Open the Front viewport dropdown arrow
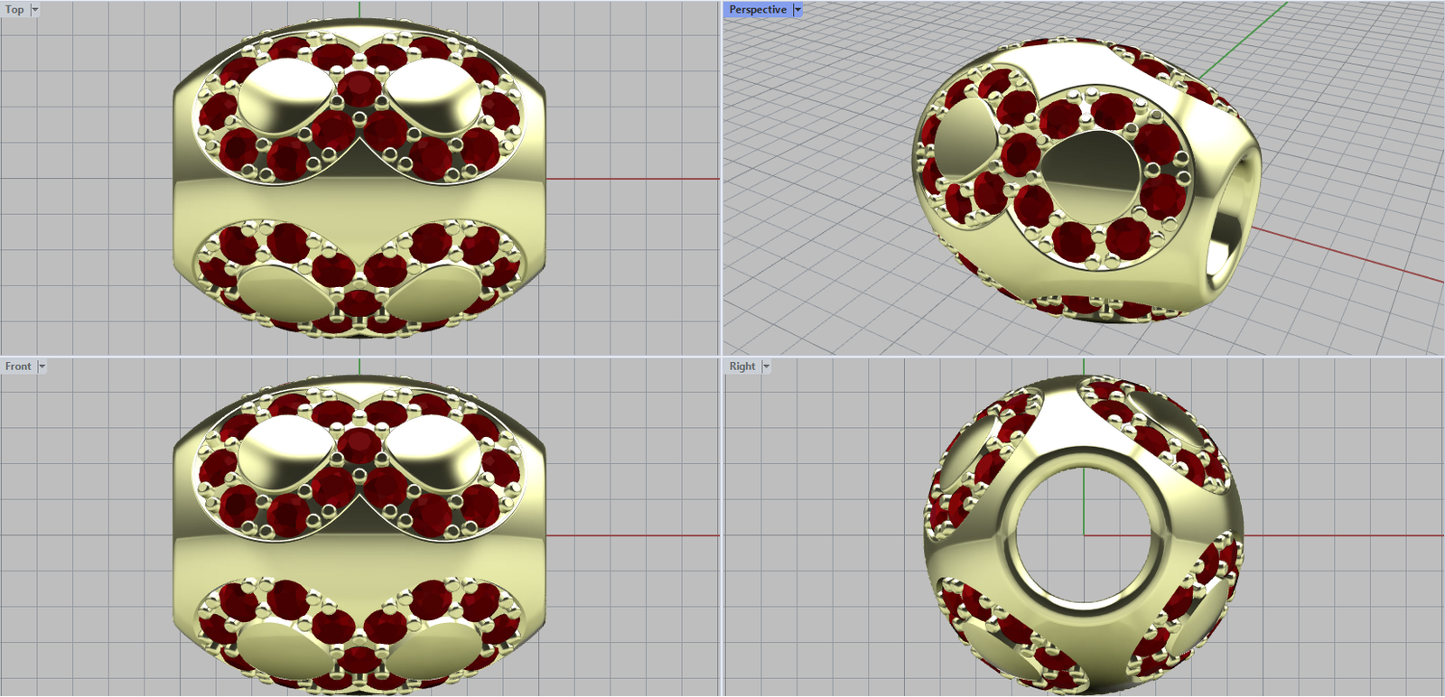This screenshot has height=697, width=1445. click(42, 367)
